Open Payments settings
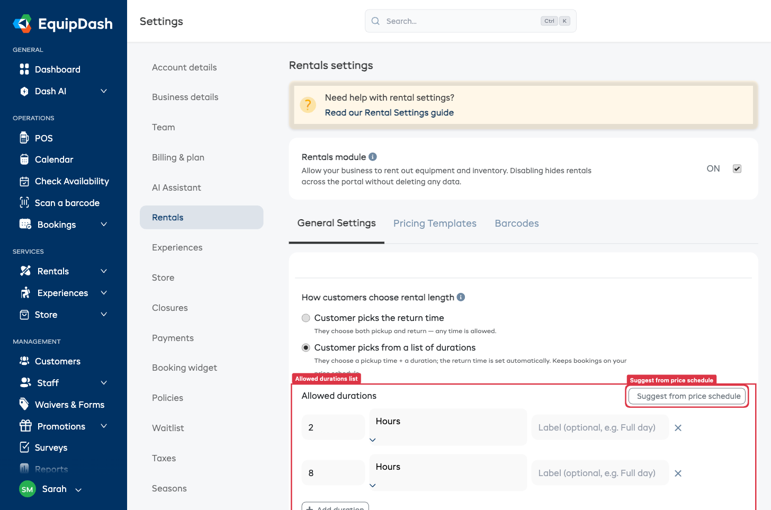Viewport: 771px width, 510px height. [x=201, y=338]
